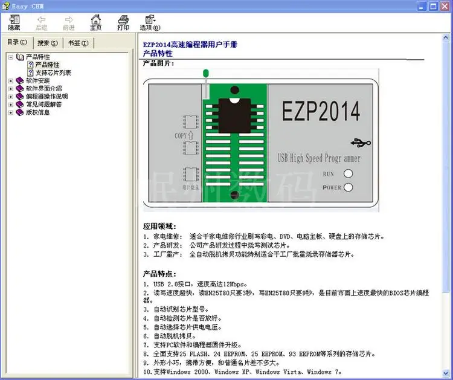Image resolution: width=453 pixels, height=380 pixels.
Task: Open the 支持芯片列表 topic
Action: (x=53, y=73)
